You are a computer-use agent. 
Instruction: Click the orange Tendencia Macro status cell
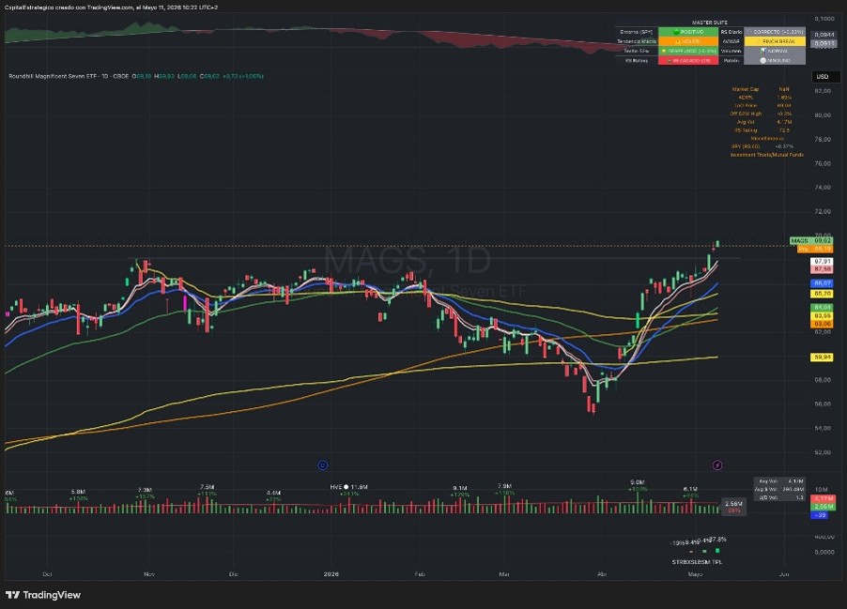coord(688,41)
